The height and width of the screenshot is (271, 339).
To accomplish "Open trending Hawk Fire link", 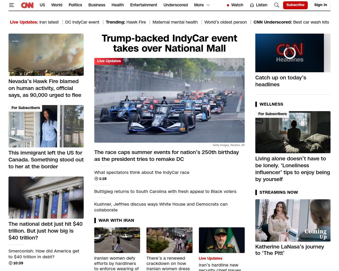I will pos(136,22).
